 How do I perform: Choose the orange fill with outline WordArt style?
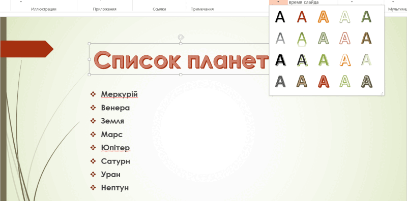click(324, 17)
